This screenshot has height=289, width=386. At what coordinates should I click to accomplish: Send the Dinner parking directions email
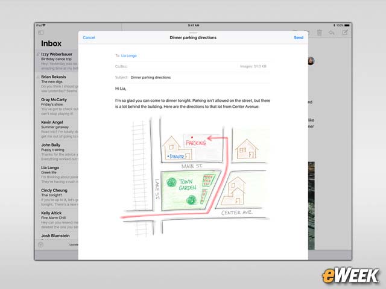click(299, 37)
